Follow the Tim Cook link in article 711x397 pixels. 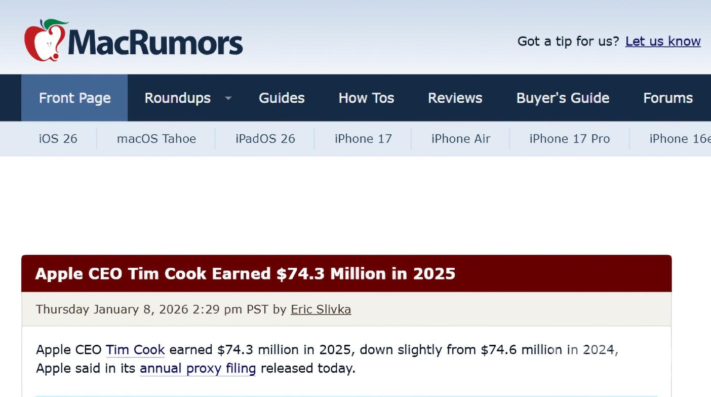click(x=135, y=350)
